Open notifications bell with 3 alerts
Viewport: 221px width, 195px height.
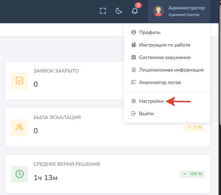[x=135, y=11]
